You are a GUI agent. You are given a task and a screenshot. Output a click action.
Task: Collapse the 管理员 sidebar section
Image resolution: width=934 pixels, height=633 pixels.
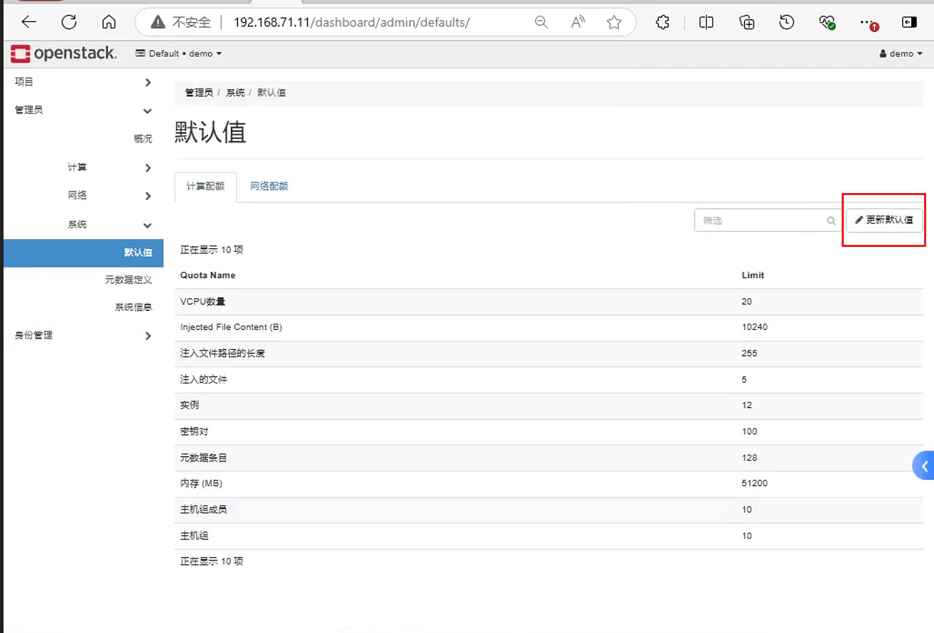click(x=83, y=110)
